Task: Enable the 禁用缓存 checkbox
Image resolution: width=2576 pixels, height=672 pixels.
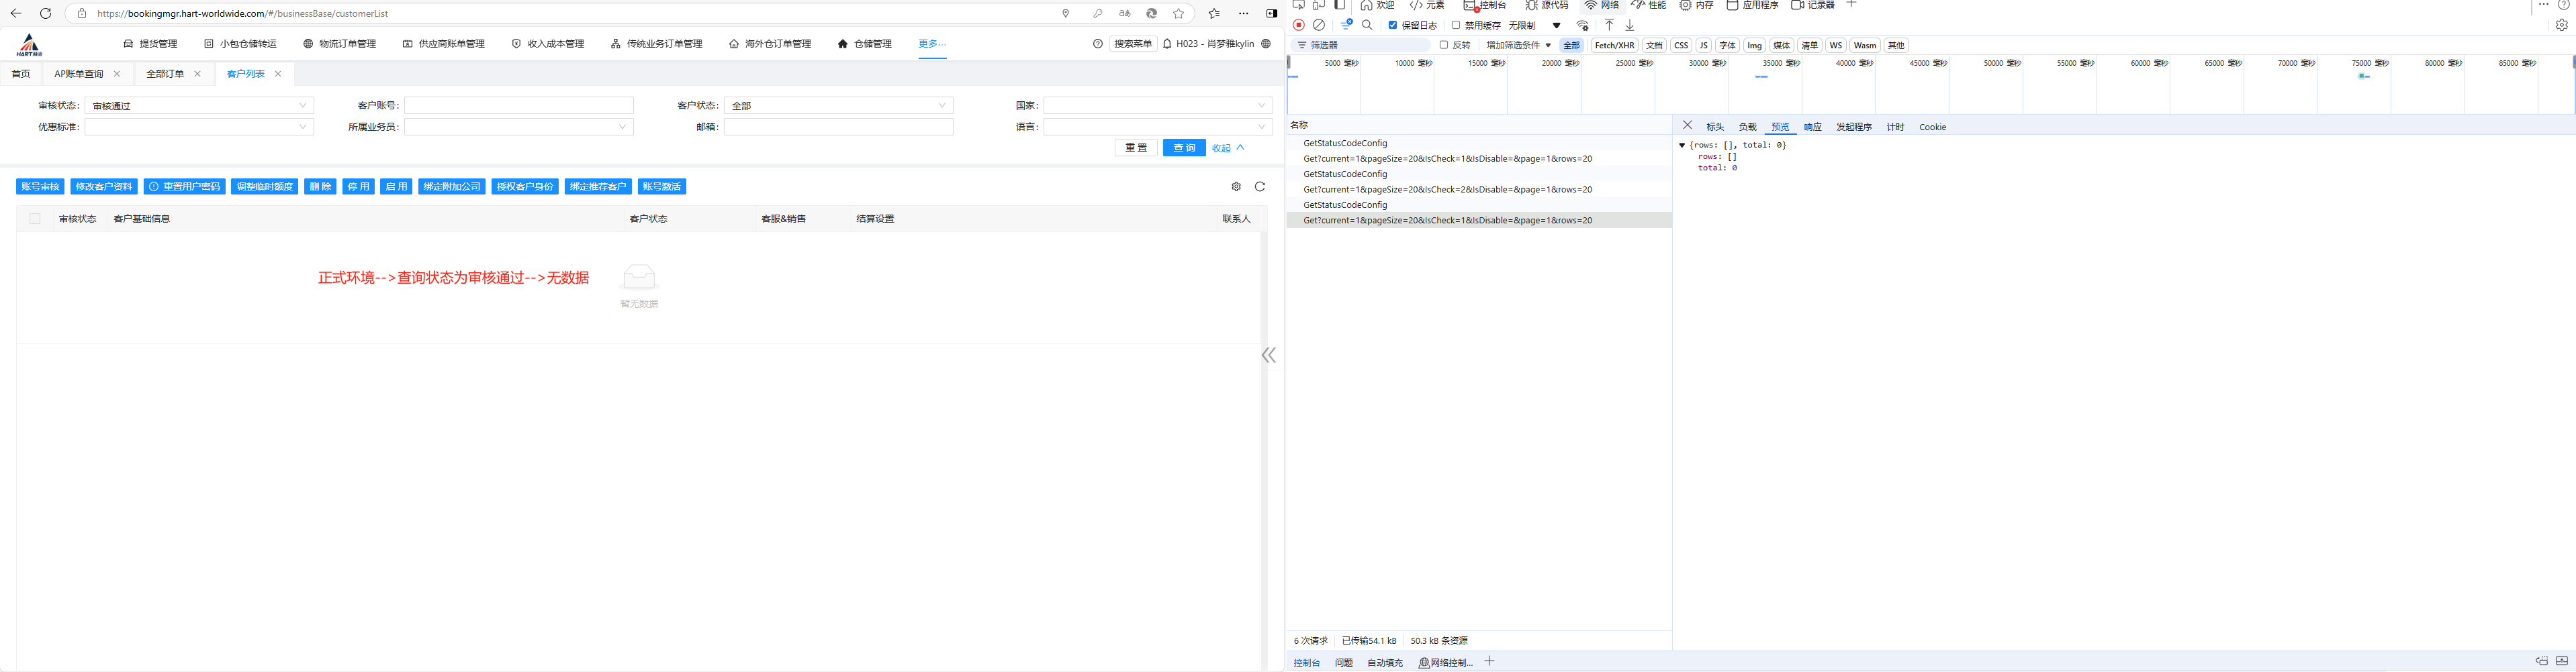Action: click(1456, 25)
